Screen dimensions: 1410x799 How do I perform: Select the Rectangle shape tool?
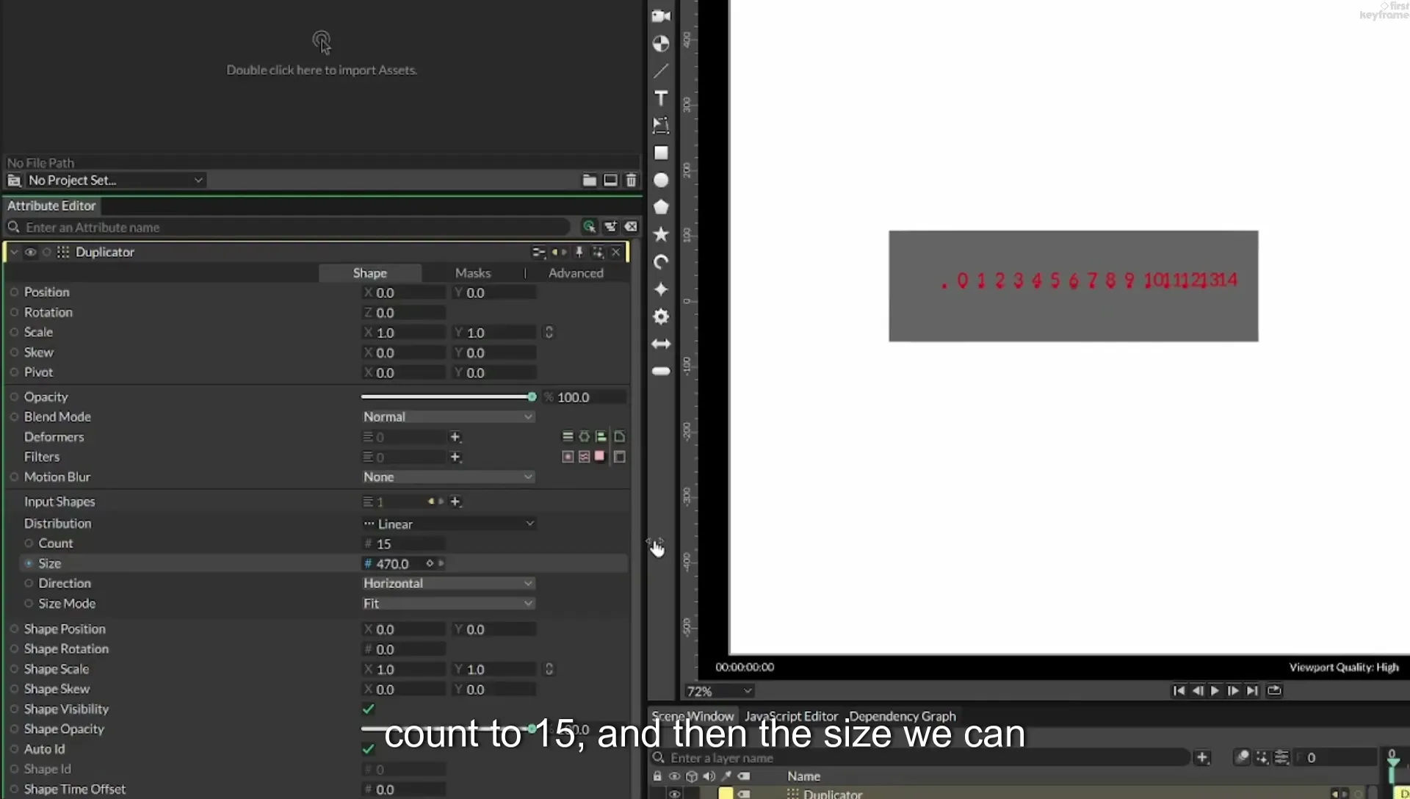click(x=661, y=153)
